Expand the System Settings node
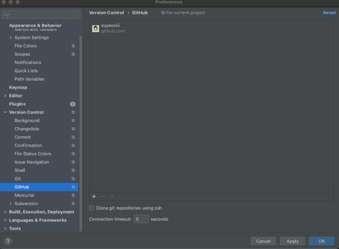This screenshot has height=249, width=339. click(11, 38)
